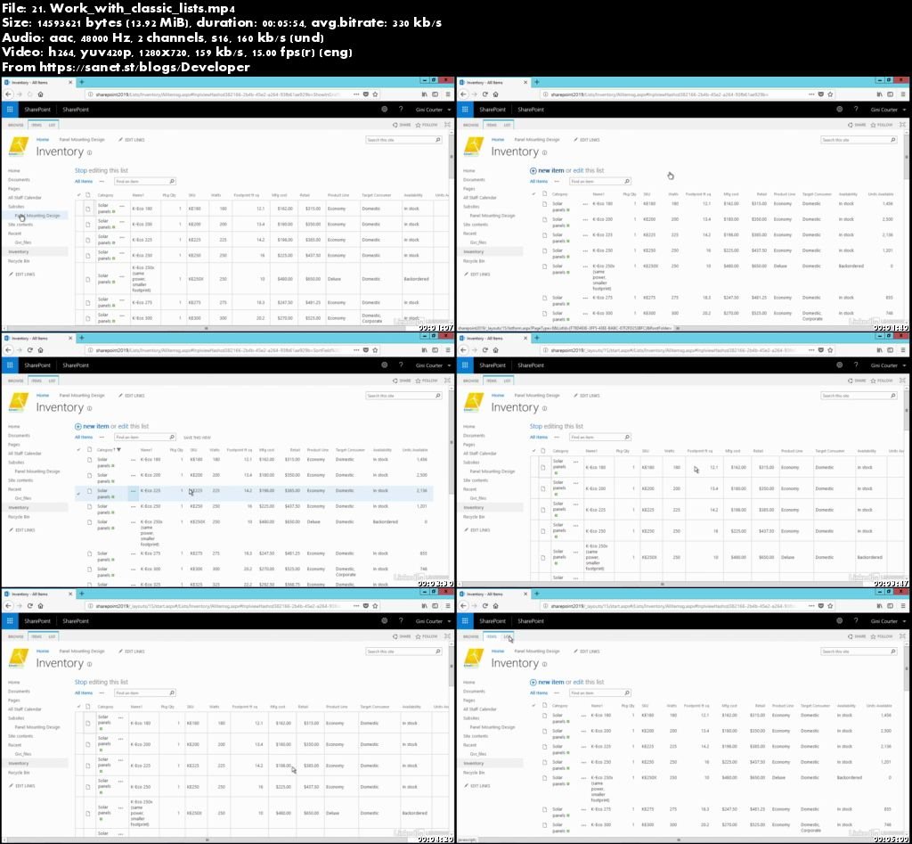Viewport: 912px width, 844px height.
Task: Open a new browser tab in 00:02:30 frame
Action: (81, 338)
